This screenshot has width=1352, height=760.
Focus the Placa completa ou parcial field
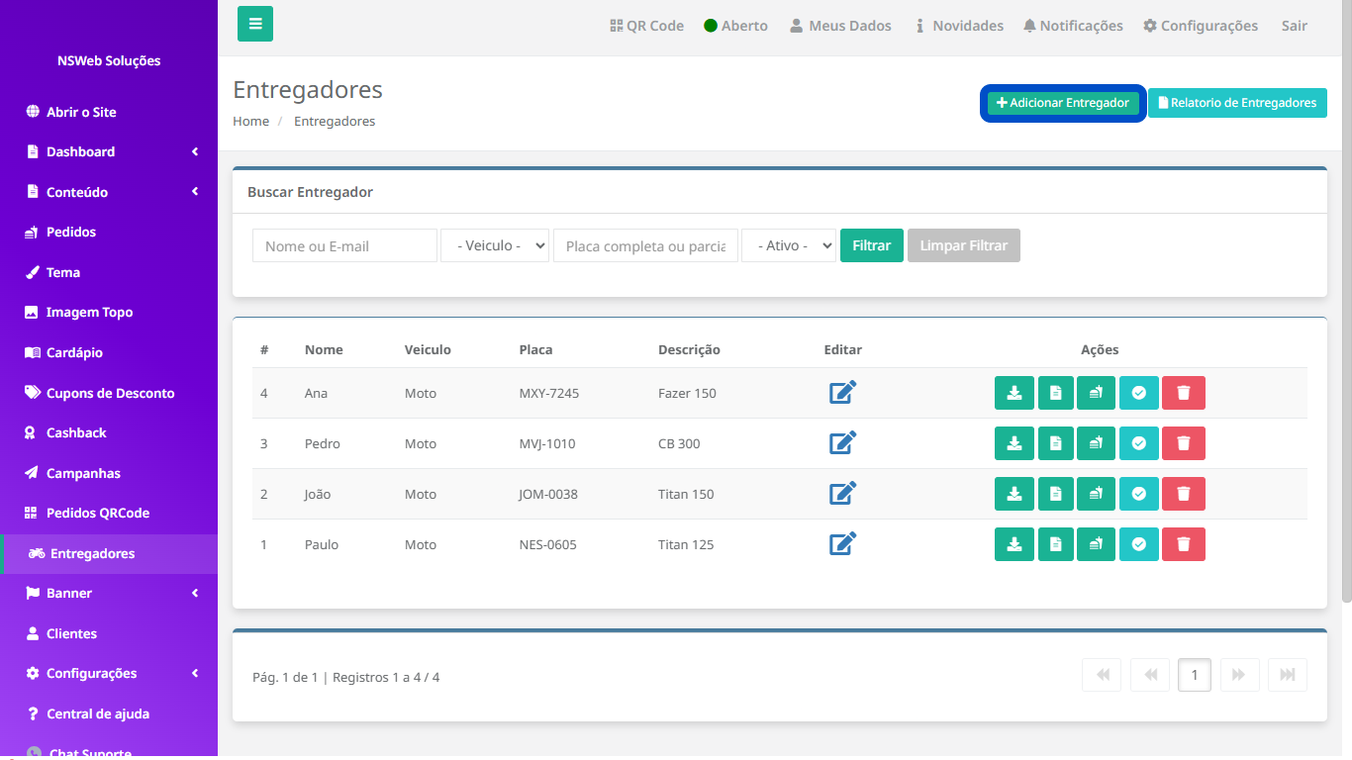(645, 245)
